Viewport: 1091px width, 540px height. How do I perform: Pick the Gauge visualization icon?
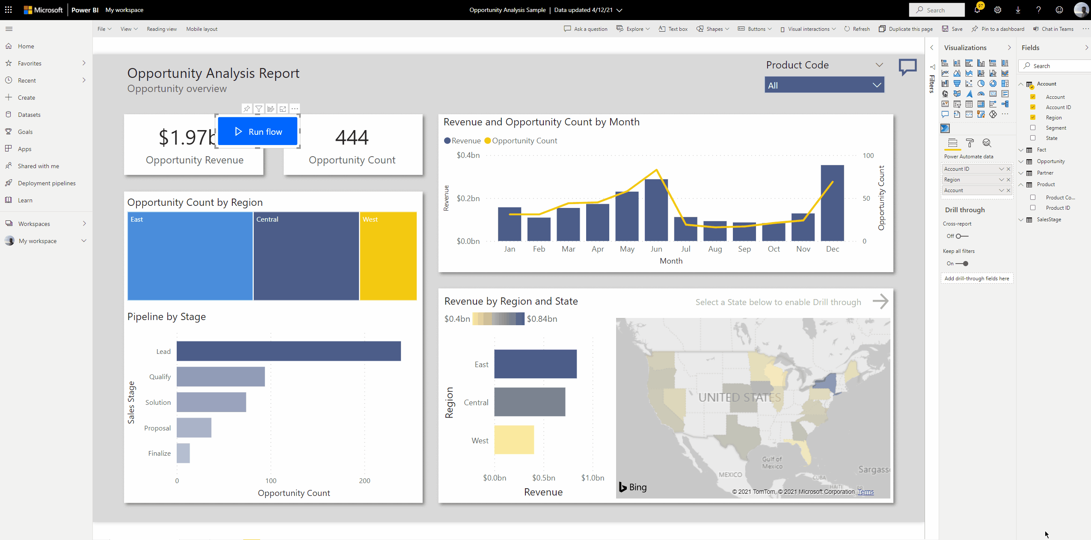981,94
